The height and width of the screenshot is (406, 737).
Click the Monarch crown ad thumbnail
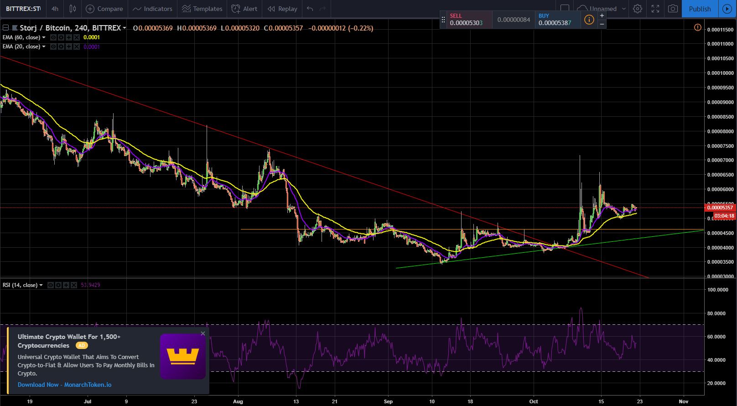point(182,357)
